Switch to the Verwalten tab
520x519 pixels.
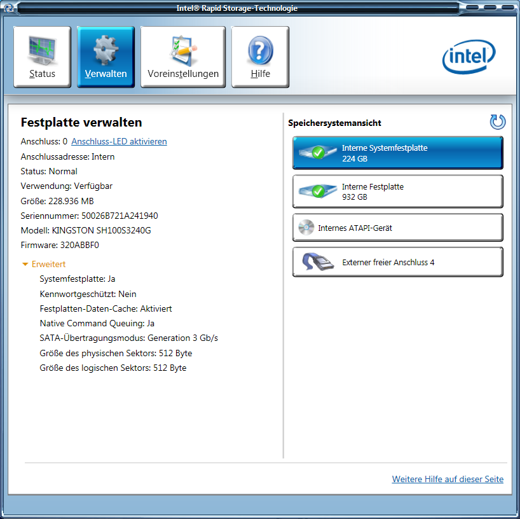(106, 57)
